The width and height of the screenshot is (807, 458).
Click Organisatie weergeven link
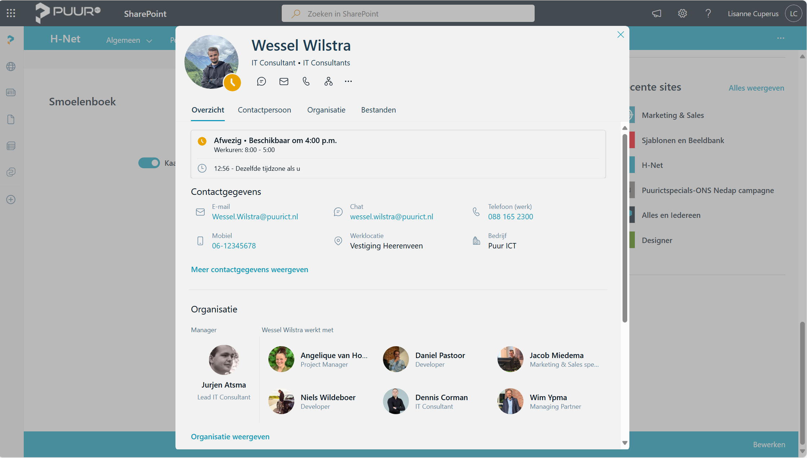click(230, 437)
